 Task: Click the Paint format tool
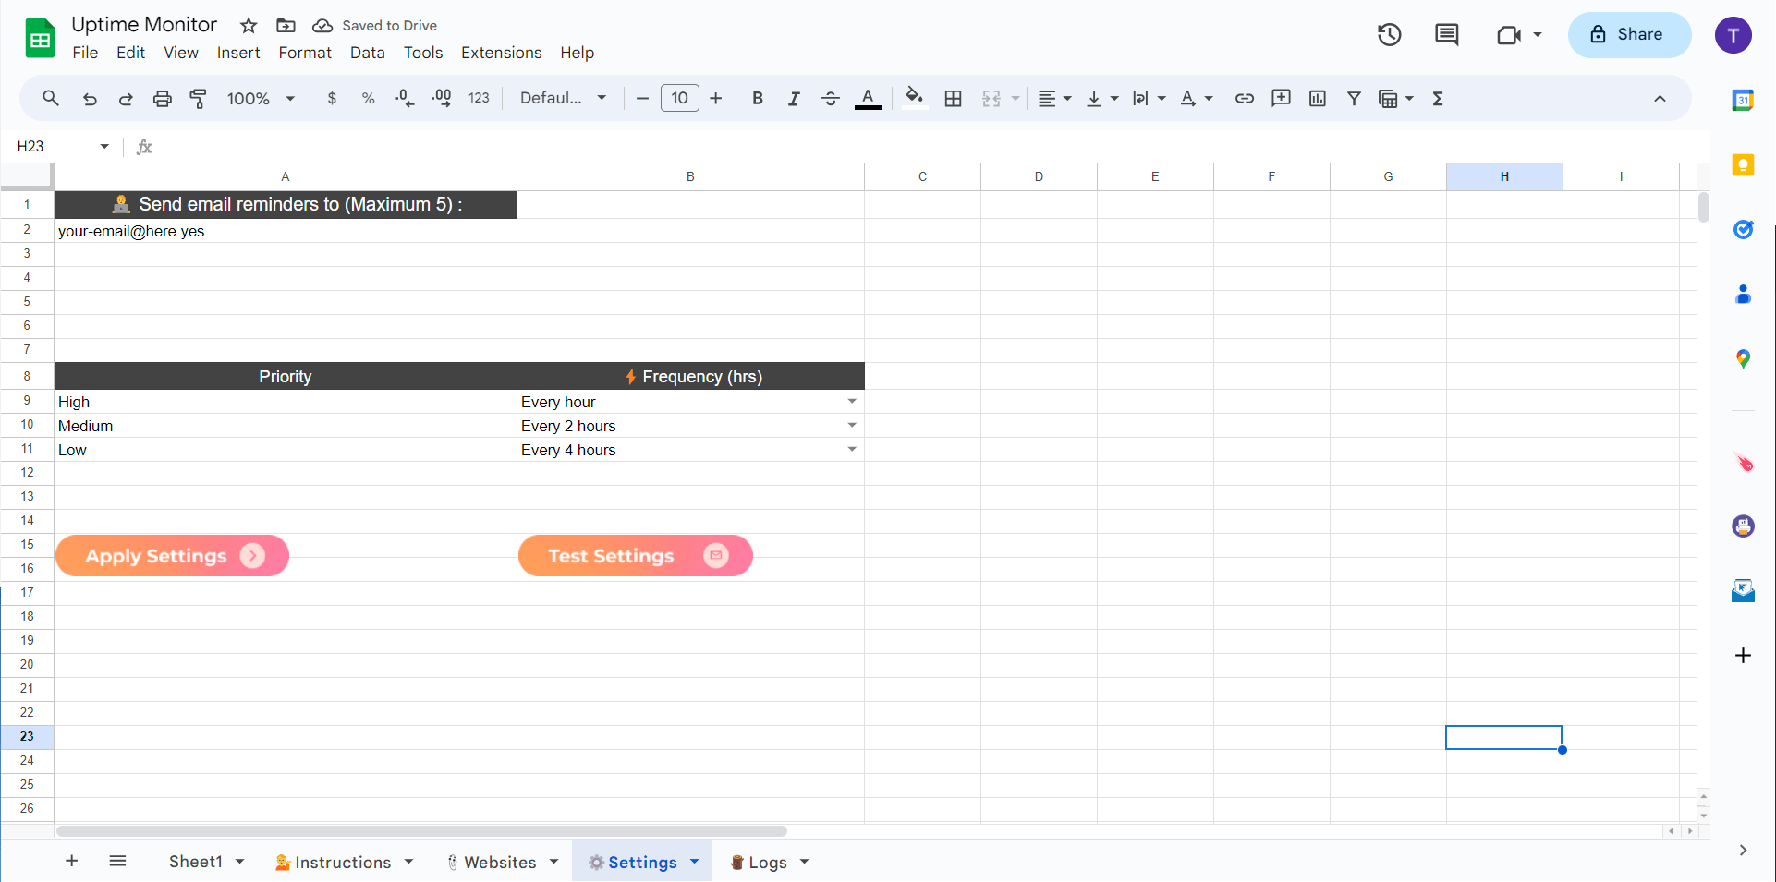coord(198,98)
